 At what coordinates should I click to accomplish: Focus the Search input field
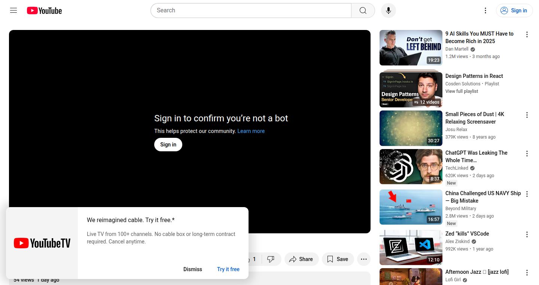point(251,10)
